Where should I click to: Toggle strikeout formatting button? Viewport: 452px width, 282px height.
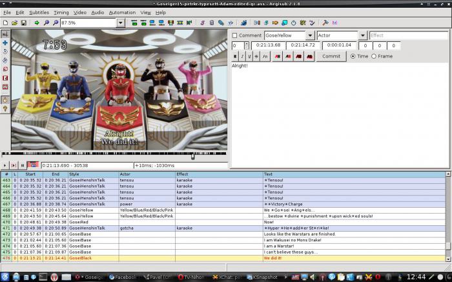pyautogui.click(x=256, y=56)
